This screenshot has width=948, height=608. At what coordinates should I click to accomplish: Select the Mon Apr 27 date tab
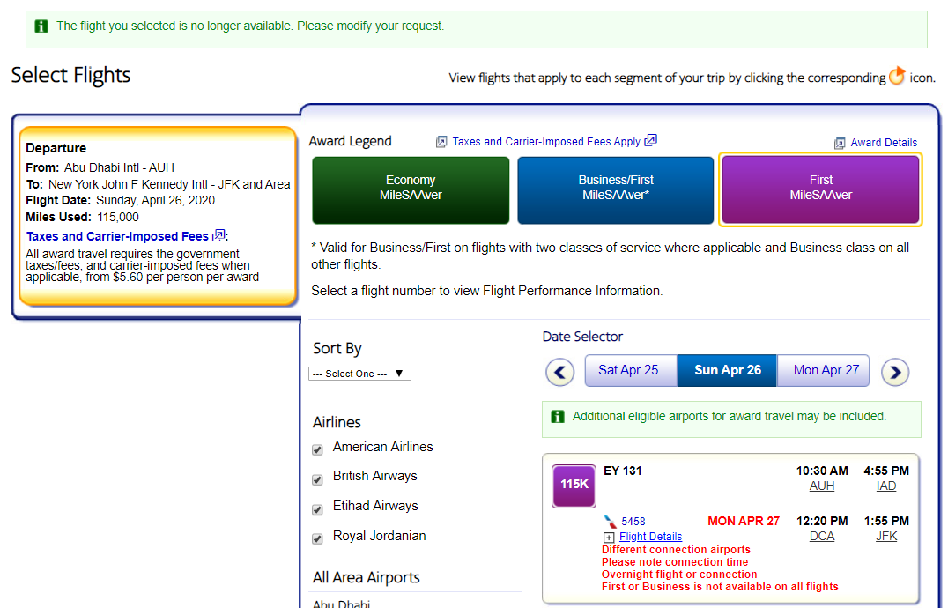(x=824, y=370)
